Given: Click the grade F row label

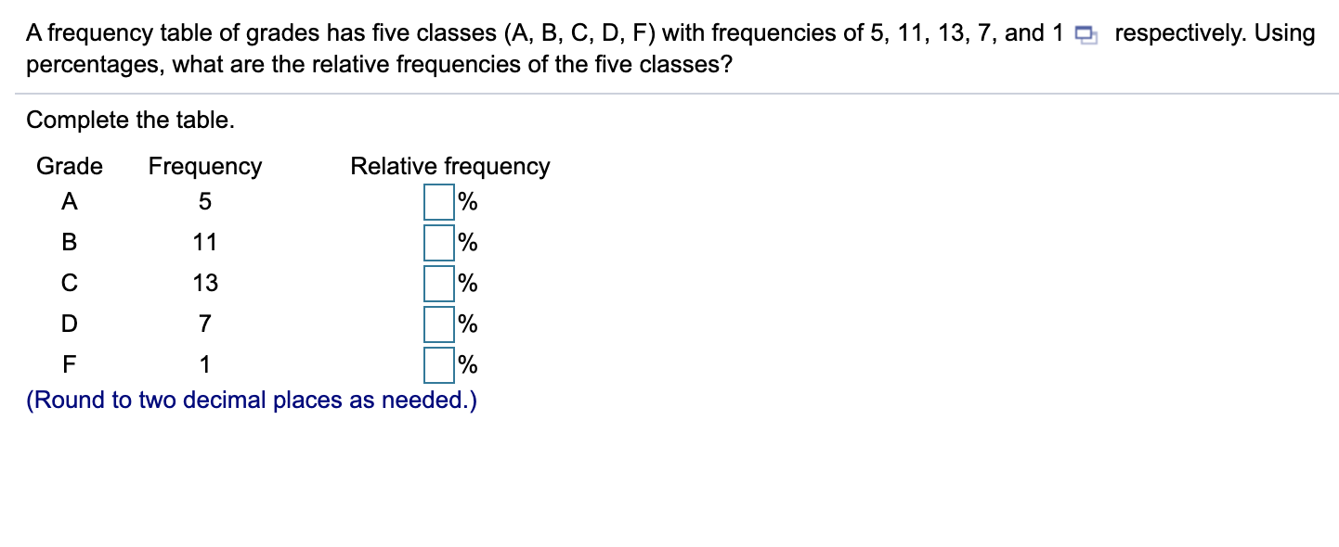Looking at the screenshot, I should 67,363.
